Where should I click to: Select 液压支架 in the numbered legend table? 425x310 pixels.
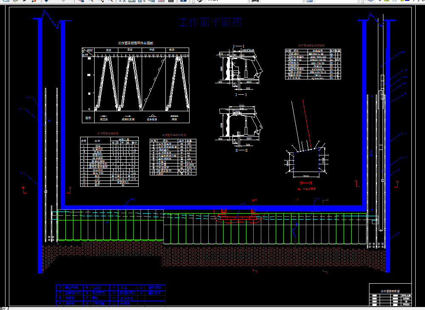(x=127, y=298)
